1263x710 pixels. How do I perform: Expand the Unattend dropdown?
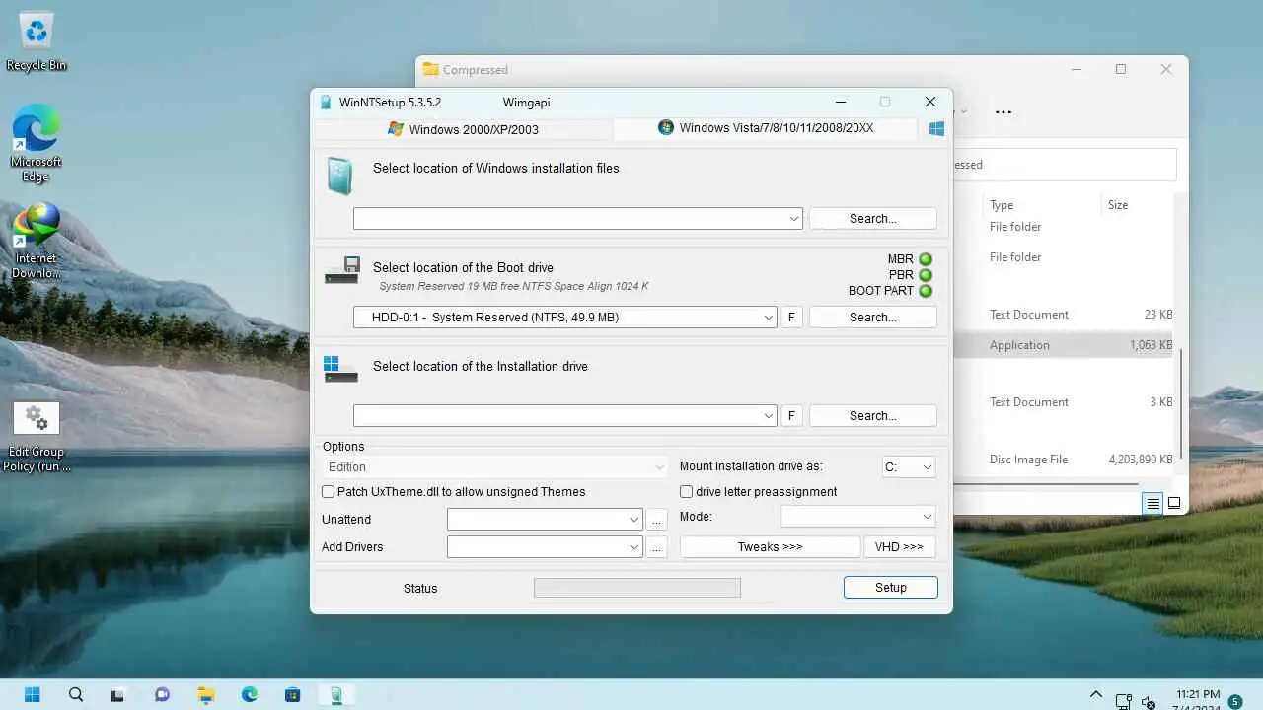(x=634, y=519)
